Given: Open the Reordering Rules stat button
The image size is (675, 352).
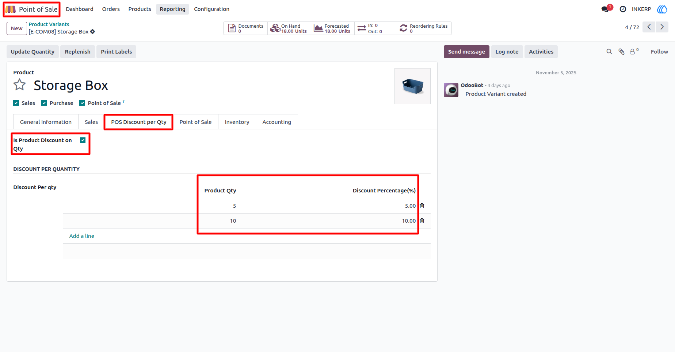Looking at the screenshot, I should (424, 28).
